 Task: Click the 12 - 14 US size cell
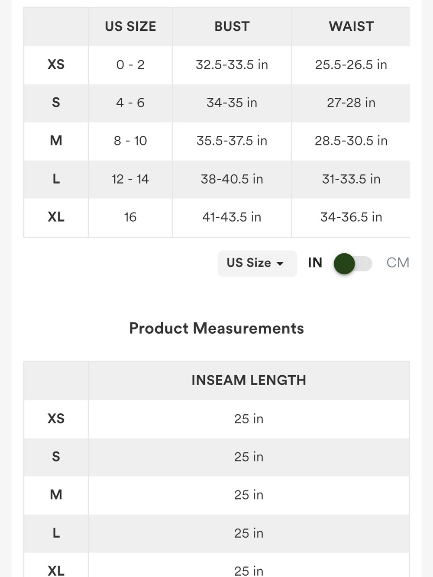130,179
